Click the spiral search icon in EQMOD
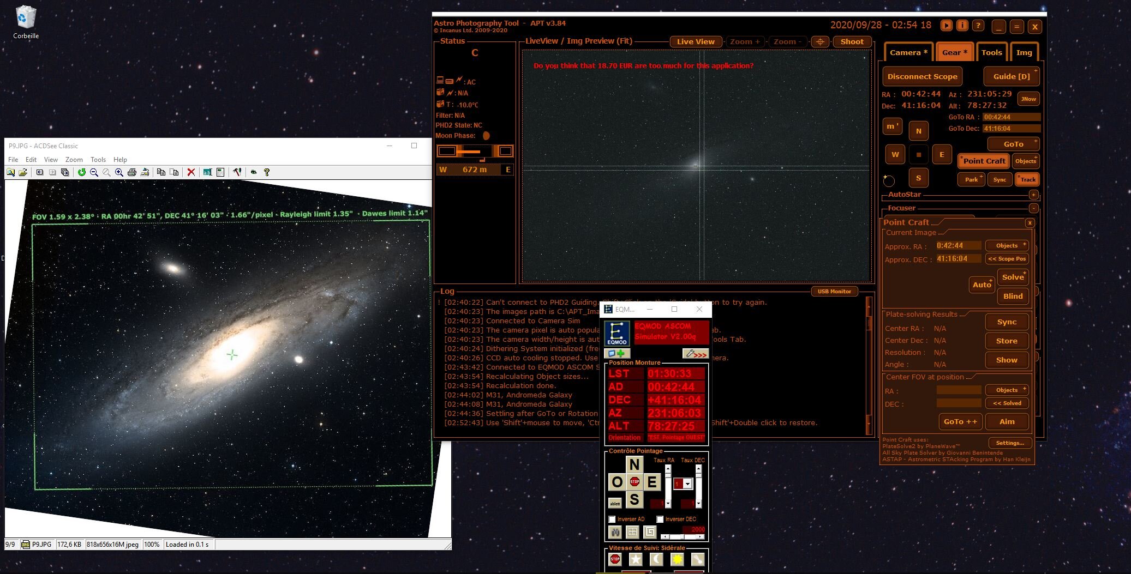 click(x=650, y=532)
